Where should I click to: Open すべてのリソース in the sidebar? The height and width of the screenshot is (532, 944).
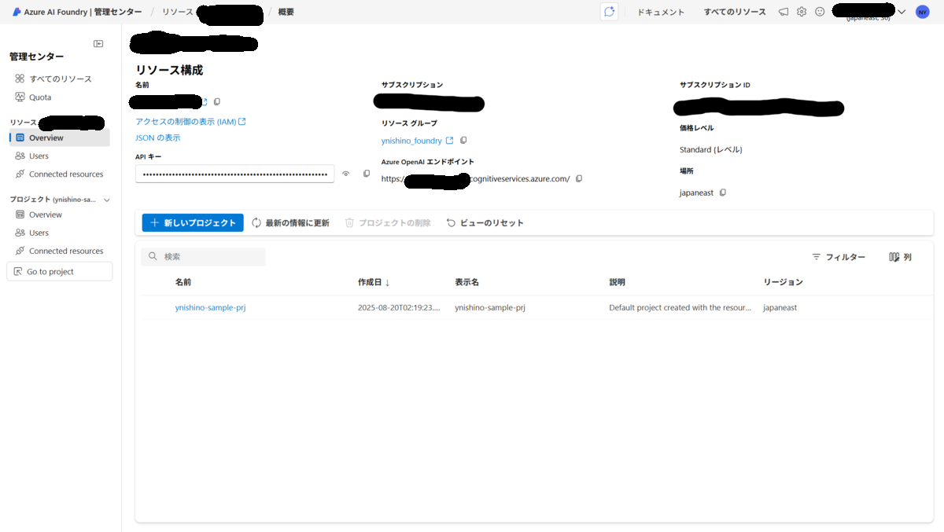[x=60, y=79]
